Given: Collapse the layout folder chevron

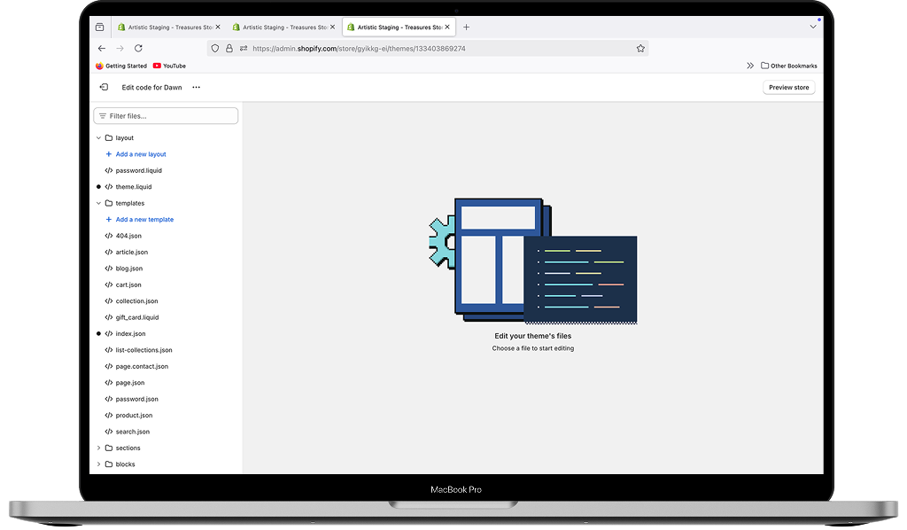Looking at the screenshot, I should (x=98, y=137).
